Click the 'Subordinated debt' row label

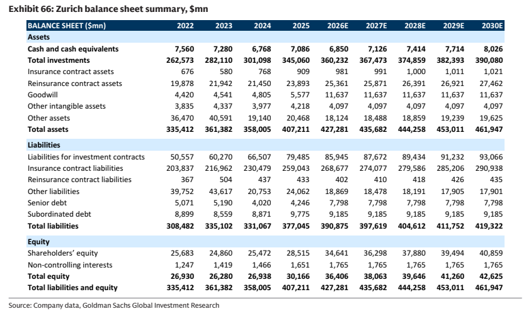pyautogui.click(x=59, y=214)
